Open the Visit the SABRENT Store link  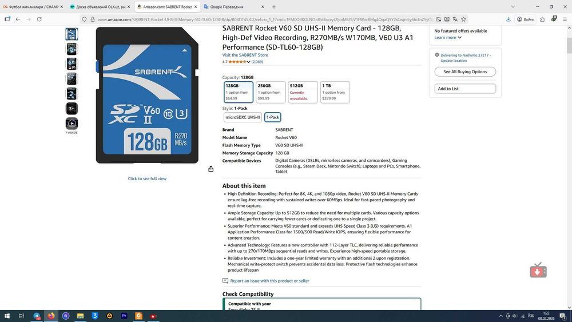coord(245,55)
